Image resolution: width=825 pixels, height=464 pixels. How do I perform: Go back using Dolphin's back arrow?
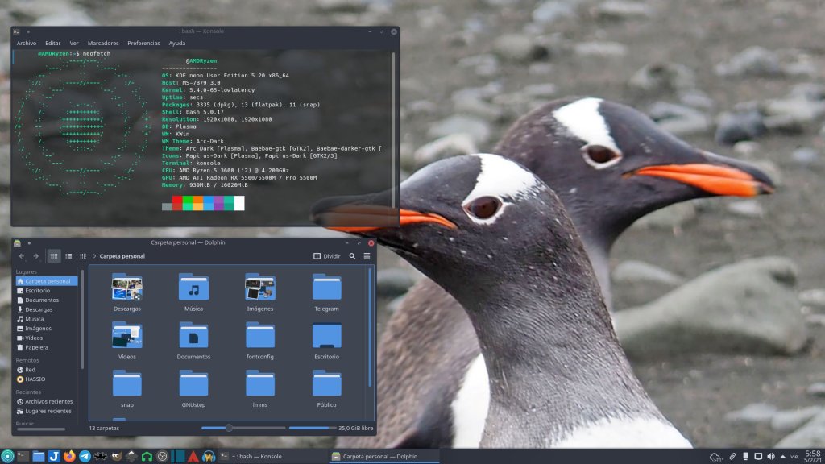tap(22, 256)
